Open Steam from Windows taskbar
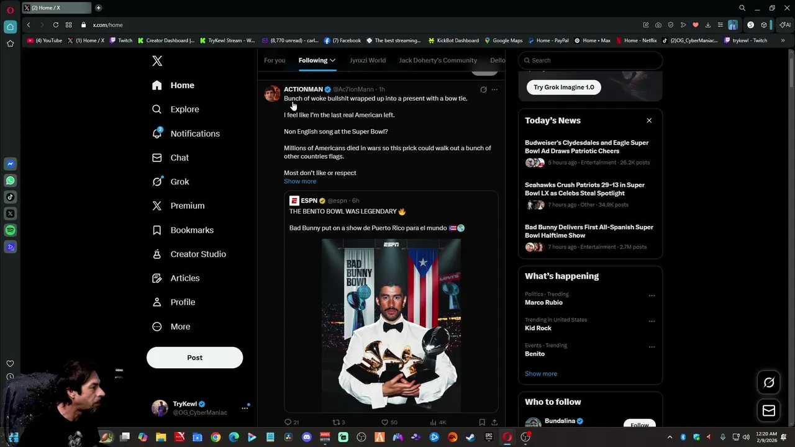The height and width of the screenshot is (447, 795). 470,437
